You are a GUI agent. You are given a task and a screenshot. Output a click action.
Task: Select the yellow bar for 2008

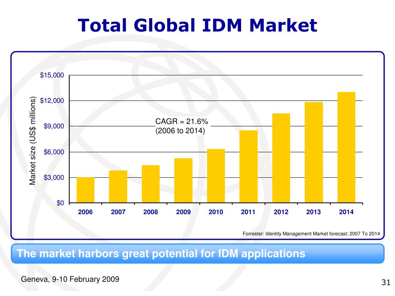151,184
